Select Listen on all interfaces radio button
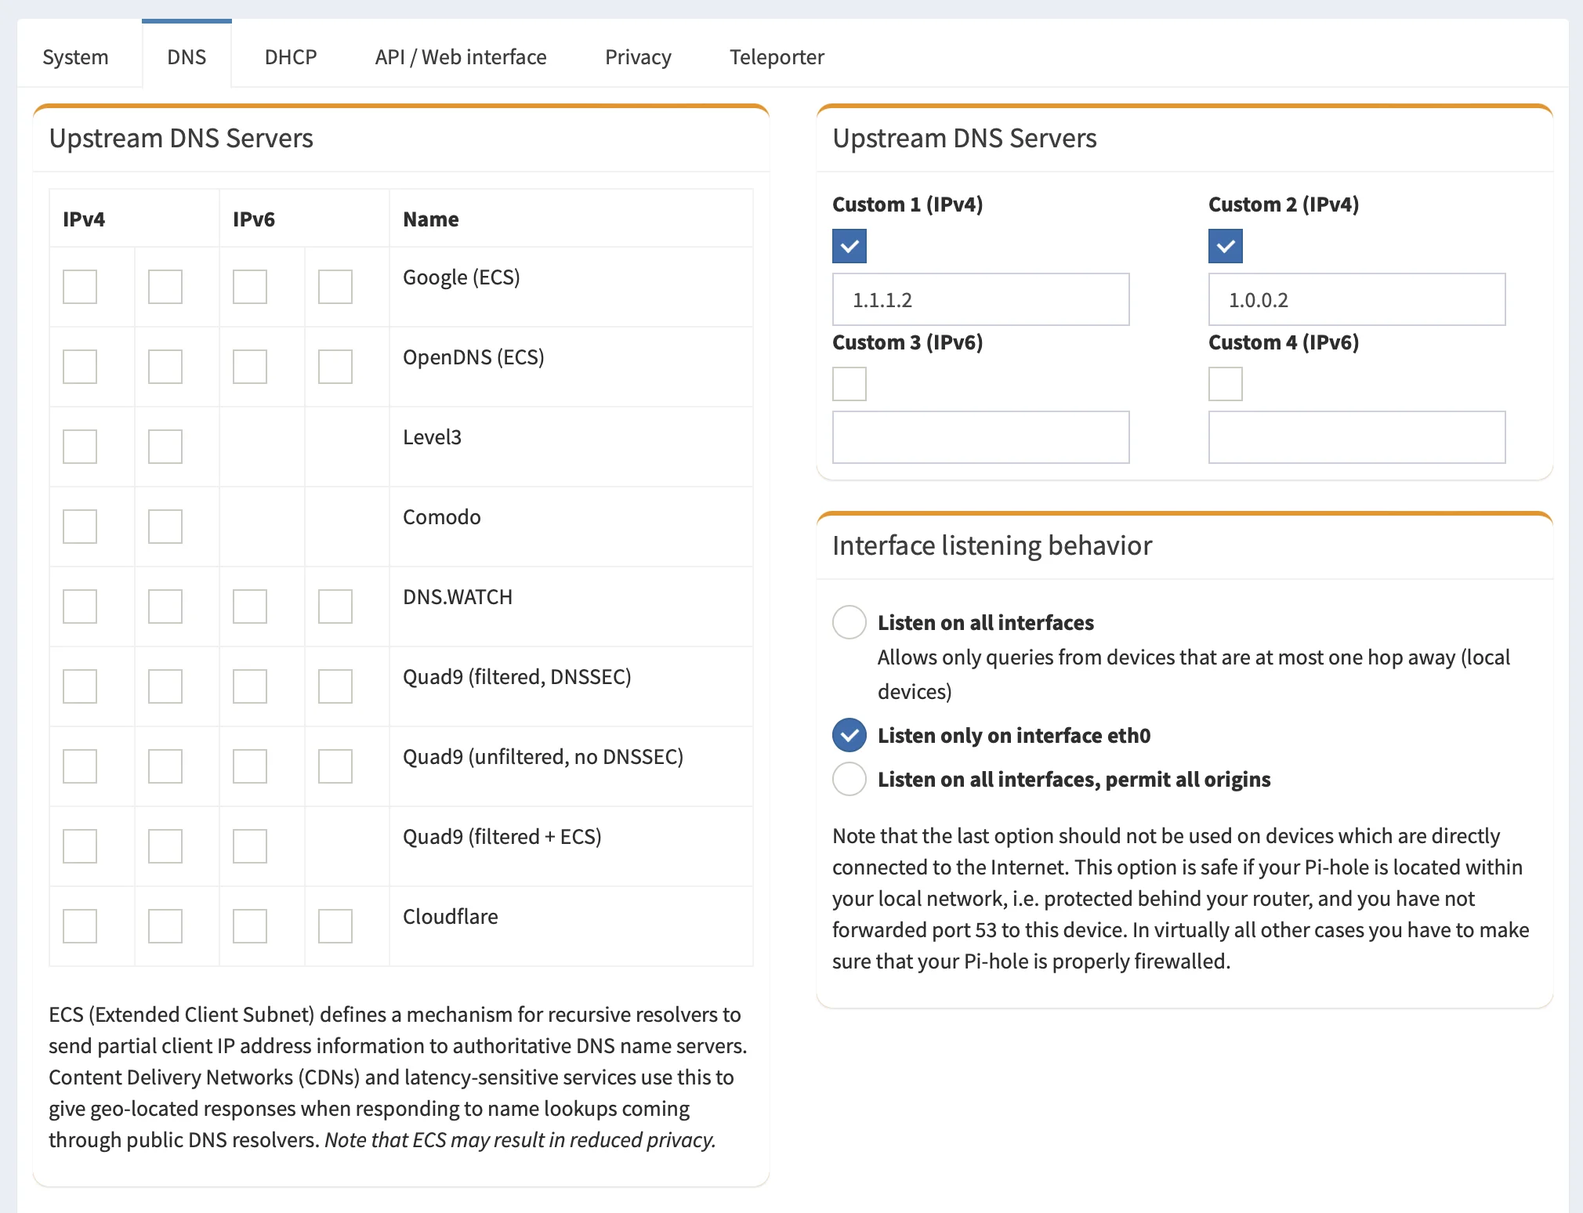Screen dimensions: 1583x1213 click(849, 622)
